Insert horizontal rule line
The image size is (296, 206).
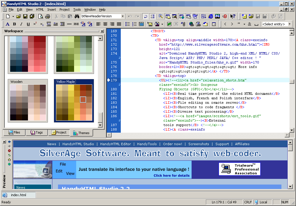pyautogui.click(x=69, y=24)
